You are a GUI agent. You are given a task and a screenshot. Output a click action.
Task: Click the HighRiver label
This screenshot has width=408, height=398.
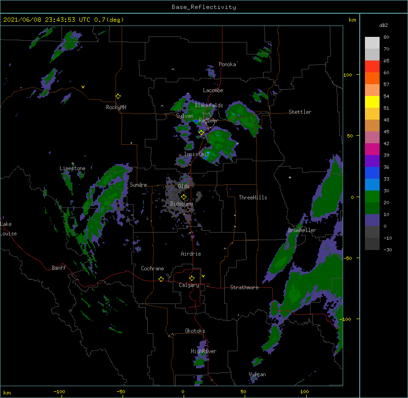coord(204,351)
